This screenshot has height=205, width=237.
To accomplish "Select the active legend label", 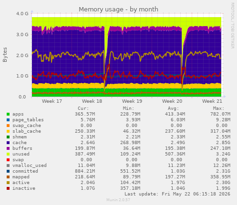I will click(21, 183).
